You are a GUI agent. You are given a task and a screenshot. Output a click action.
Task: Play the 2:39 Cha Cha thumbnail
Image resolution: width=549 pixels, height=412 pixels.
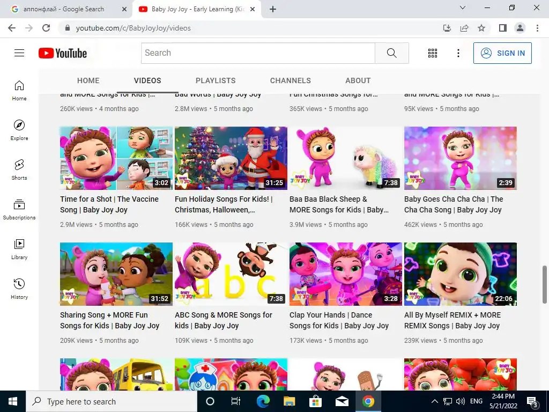461,158
